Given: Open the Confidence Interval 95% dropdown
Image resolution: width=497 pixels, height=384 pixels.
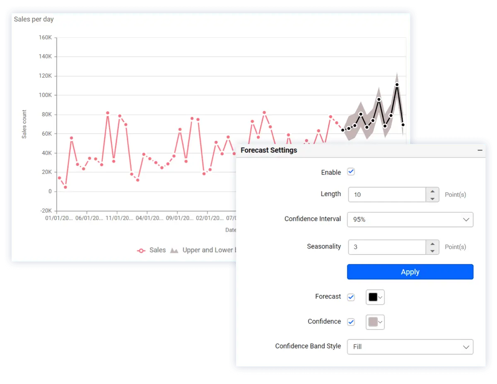Looking at the screenshot, I should (410, 220).
